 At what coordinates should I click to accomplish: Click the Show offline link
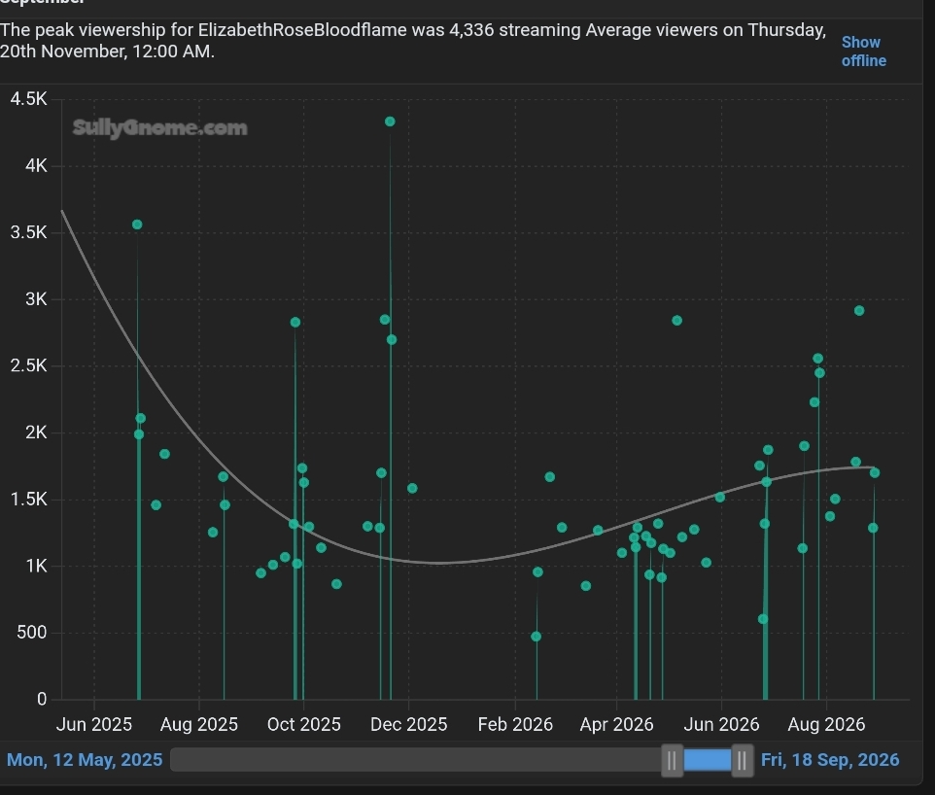click(863, 52)
